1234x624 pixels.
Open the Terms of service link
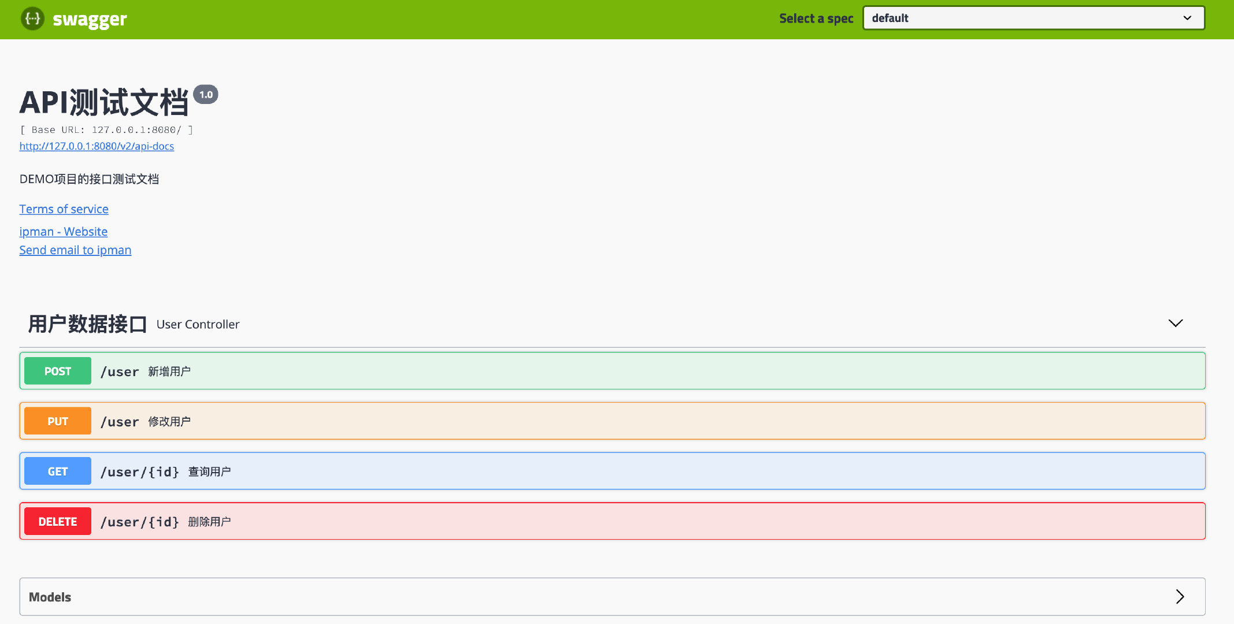64,209
